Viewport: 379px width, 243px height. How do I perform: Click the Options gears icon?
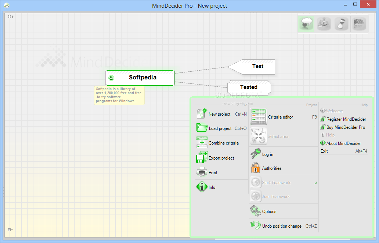pyautogui.click(x=255, y=211)
